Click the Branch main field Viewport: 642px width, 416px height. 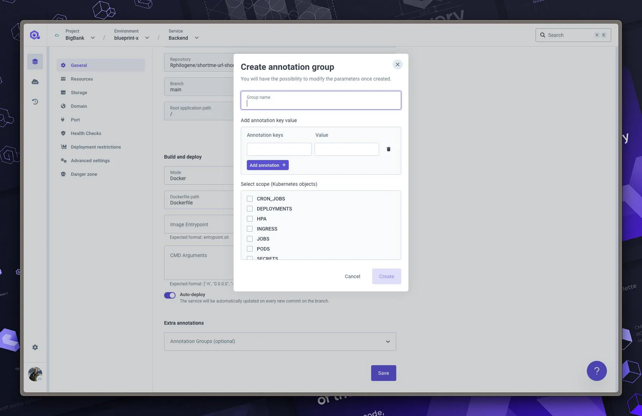coord(199,87)
